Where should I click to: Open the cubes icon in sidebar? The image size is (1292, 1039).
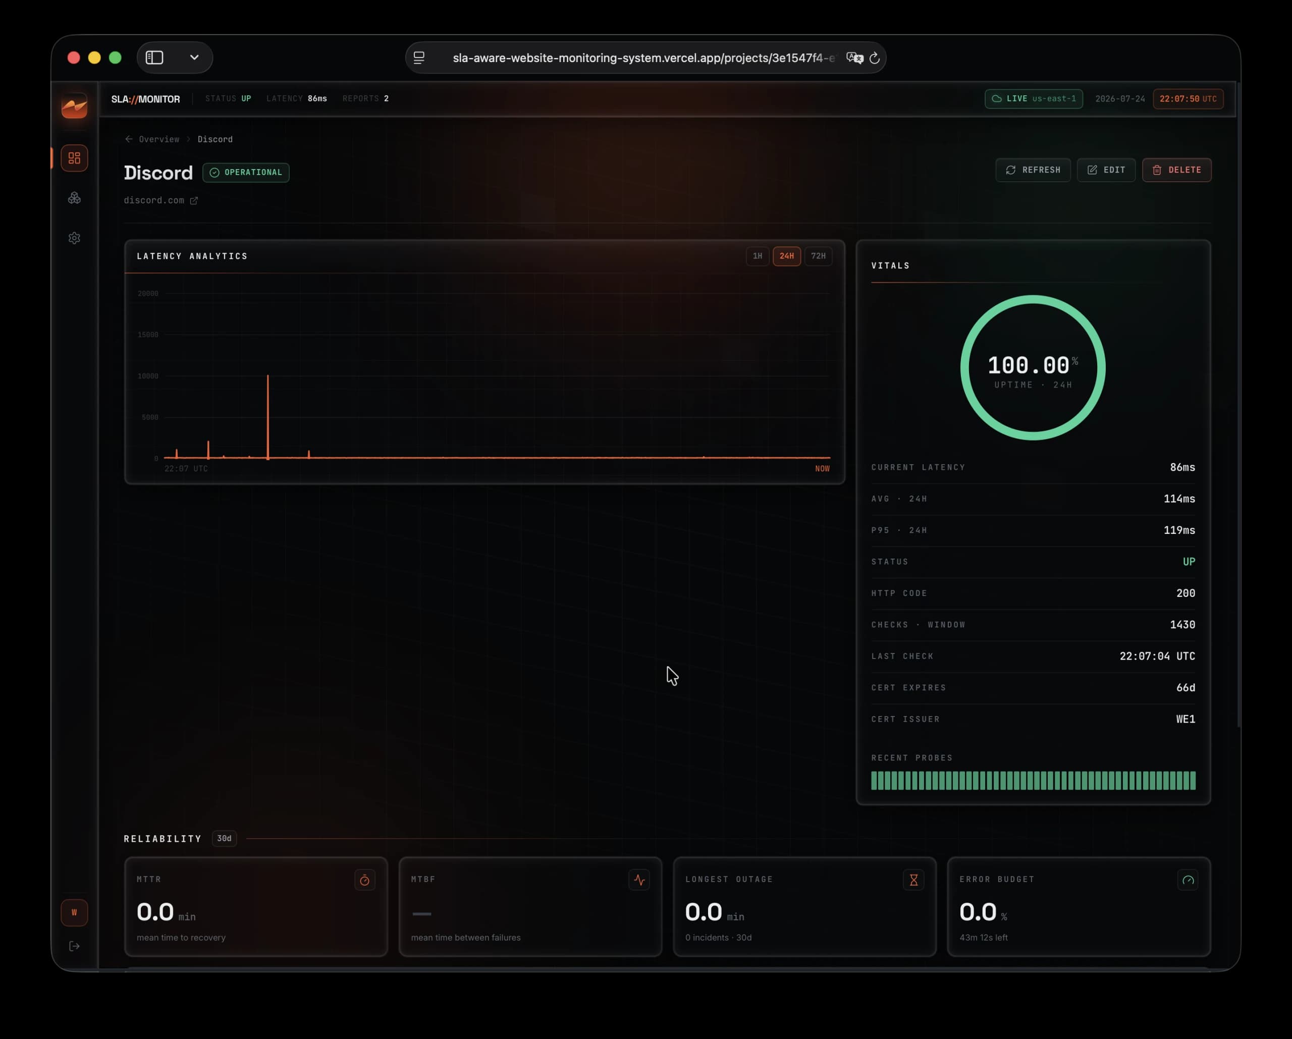coord(74,198)
